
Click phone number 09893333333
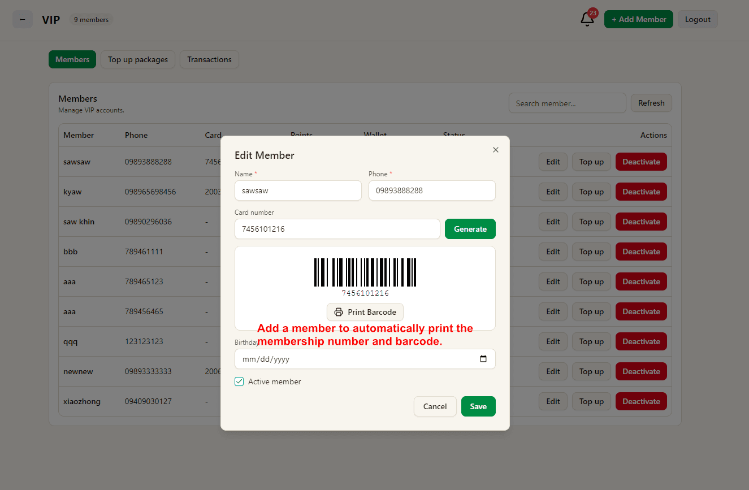tap(148, 371)
